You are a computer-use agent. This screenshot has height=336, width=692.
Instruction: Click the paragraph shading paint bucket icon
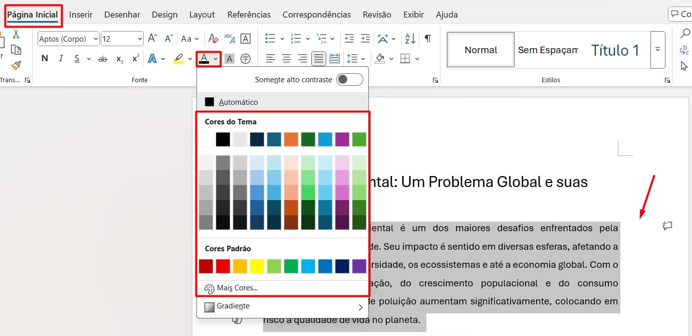click(x=380, y=59)
